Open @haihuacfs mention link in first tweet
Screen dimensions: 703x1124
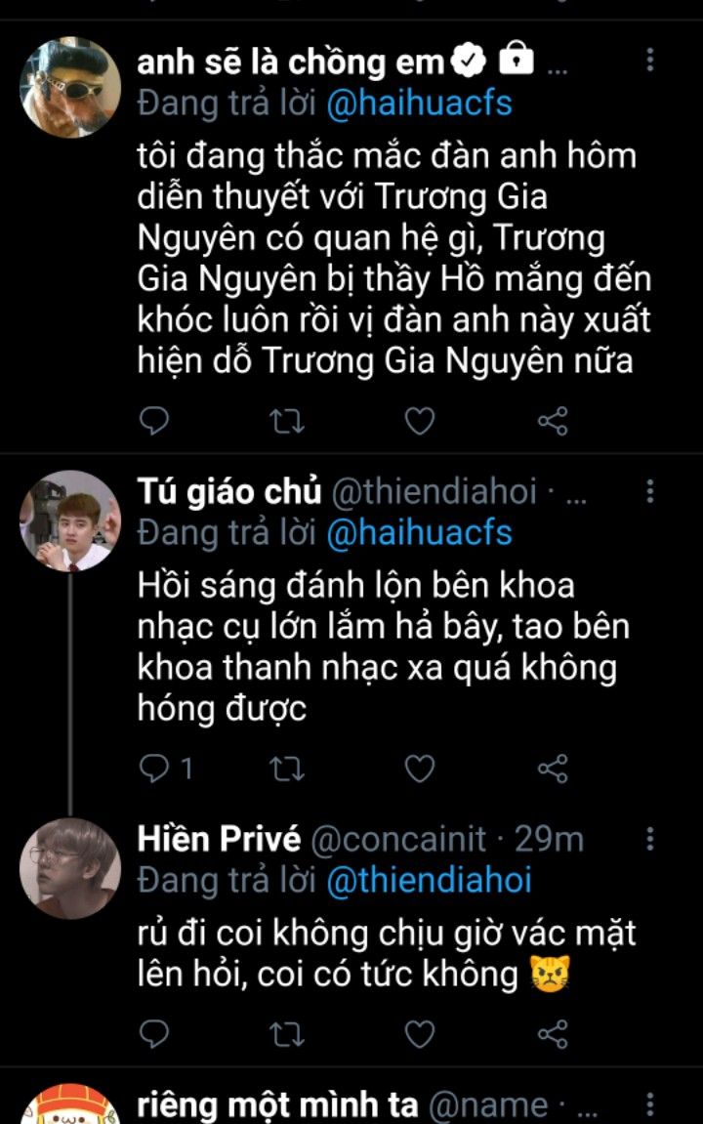pyautogui.click(x=420, y=104)
